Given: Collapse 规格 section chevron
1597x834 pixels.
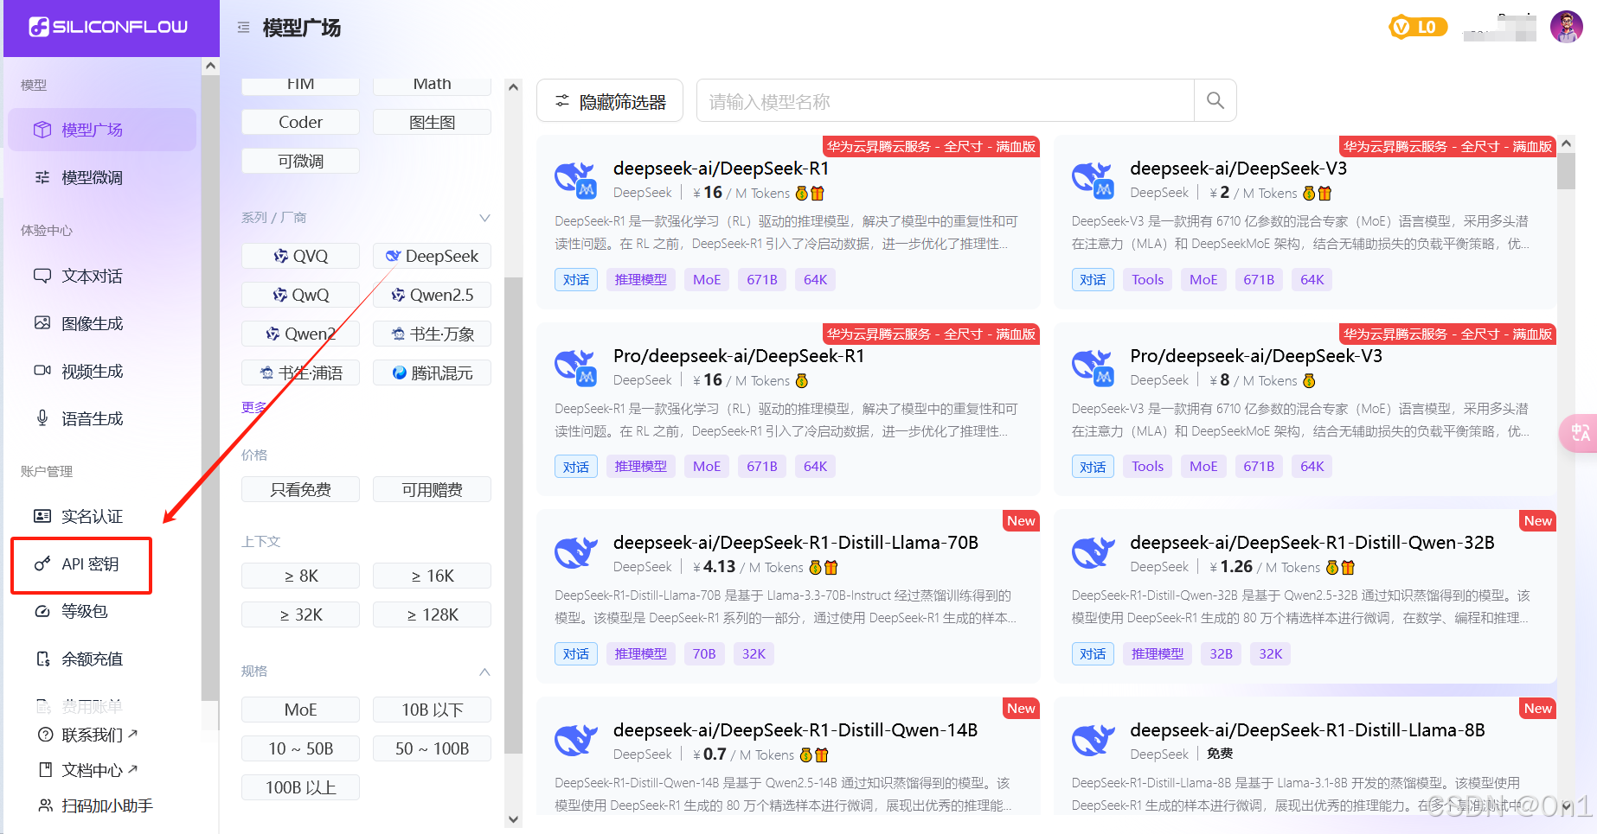Looking at the screenshot, I should 484,672.
